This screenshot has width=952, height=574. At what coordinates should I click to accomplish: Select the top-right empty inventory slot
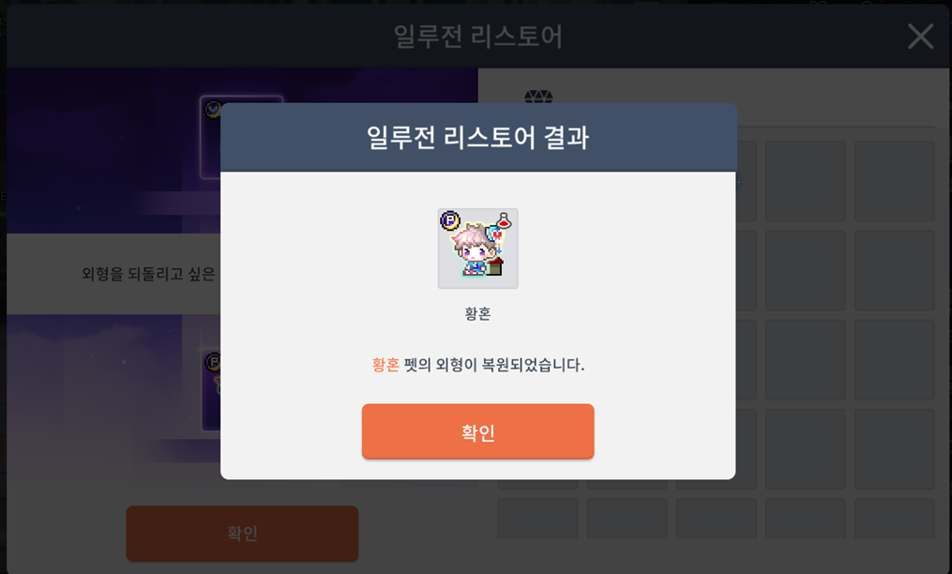coord(895,181)
